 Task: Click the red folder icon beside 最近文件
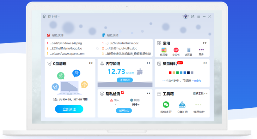tap(48, 35)
